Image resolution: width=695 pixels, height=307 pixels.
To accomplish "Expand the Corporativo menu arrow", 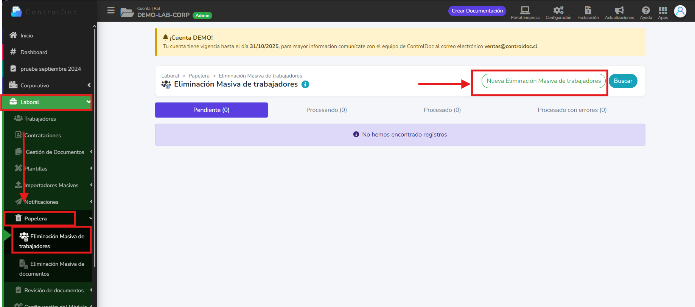I will 89,85.
